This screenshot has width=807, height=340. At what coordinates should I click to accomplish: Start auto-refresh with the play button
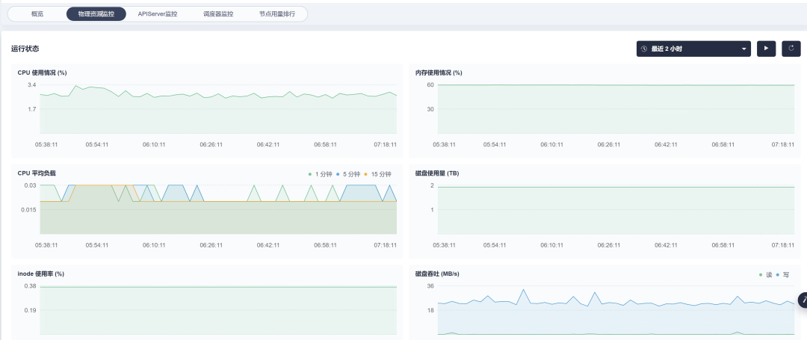click(767, 49)
